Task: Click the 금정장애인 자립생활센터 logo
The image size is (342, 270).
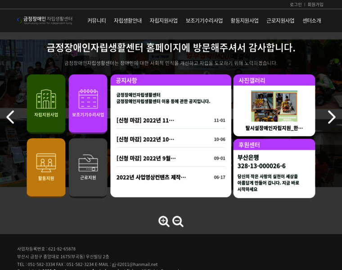Action: point(45,20)
